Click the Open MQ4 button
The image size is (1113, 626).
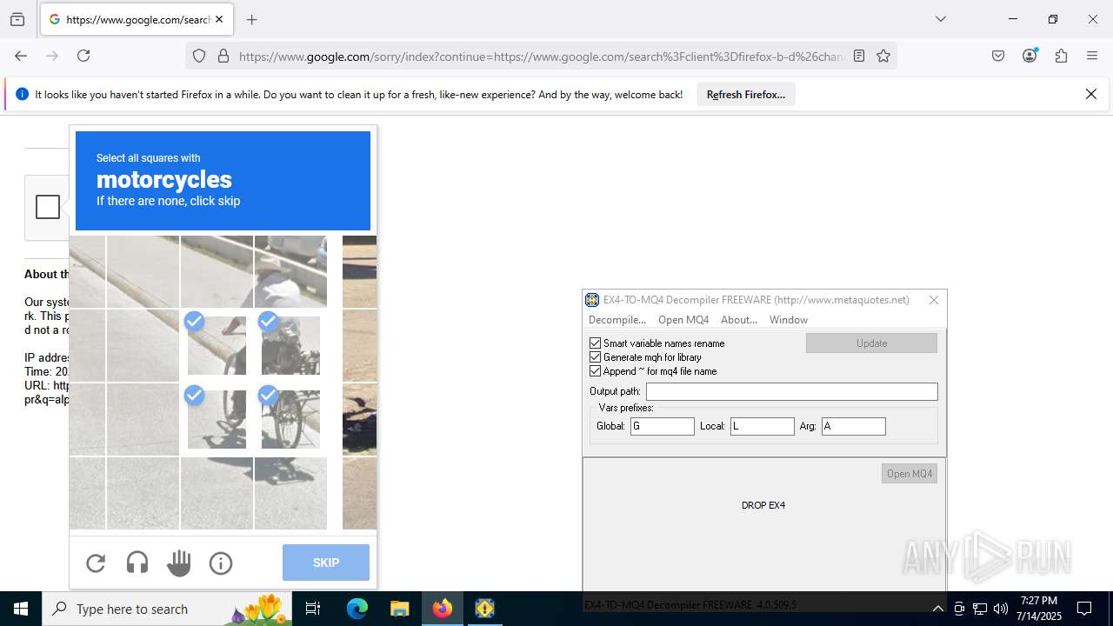point(910,474)
